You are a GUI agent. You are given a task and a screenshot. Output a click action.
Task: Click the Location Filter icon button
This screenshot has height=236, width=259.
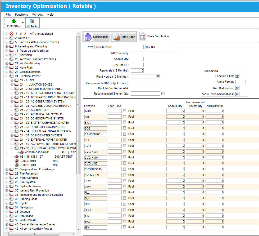coord(237,76)
